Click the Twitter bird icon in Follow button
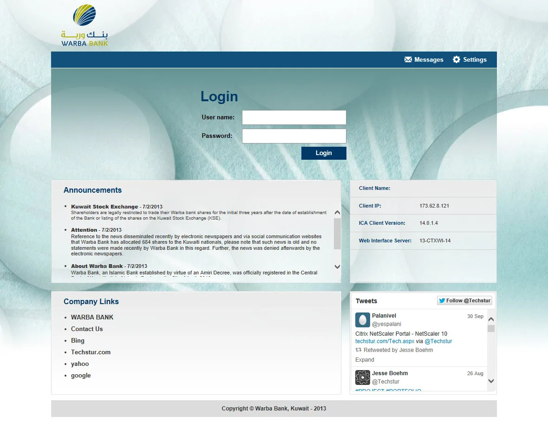The height and width of the screenshot is (423, 548). pyautogui.click(x=442, y=300)
